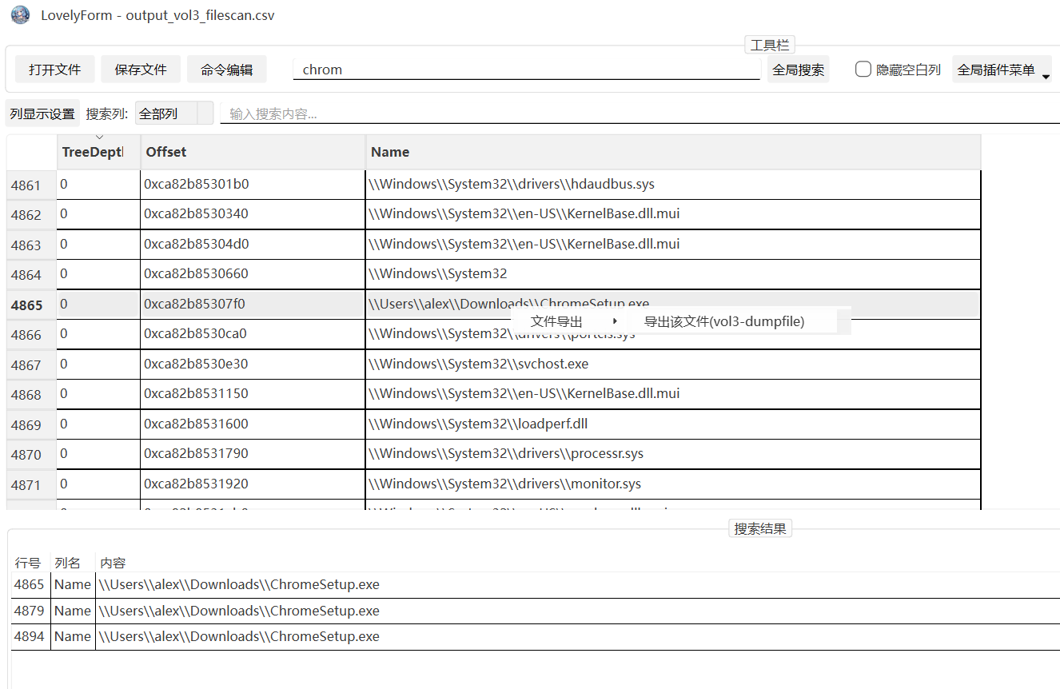Open search result for row 4865

coord(536,585)
